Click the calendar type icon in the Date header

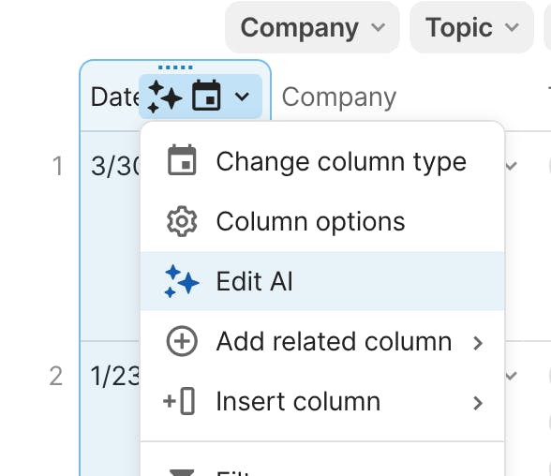click(x=206, y=96)
